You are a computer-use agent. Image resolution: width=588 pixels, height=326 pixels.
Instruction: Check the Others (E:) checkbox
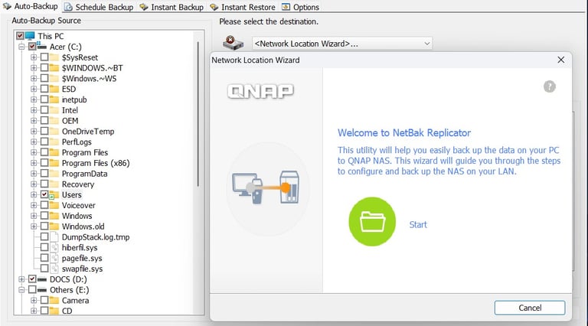pos(32,290)
